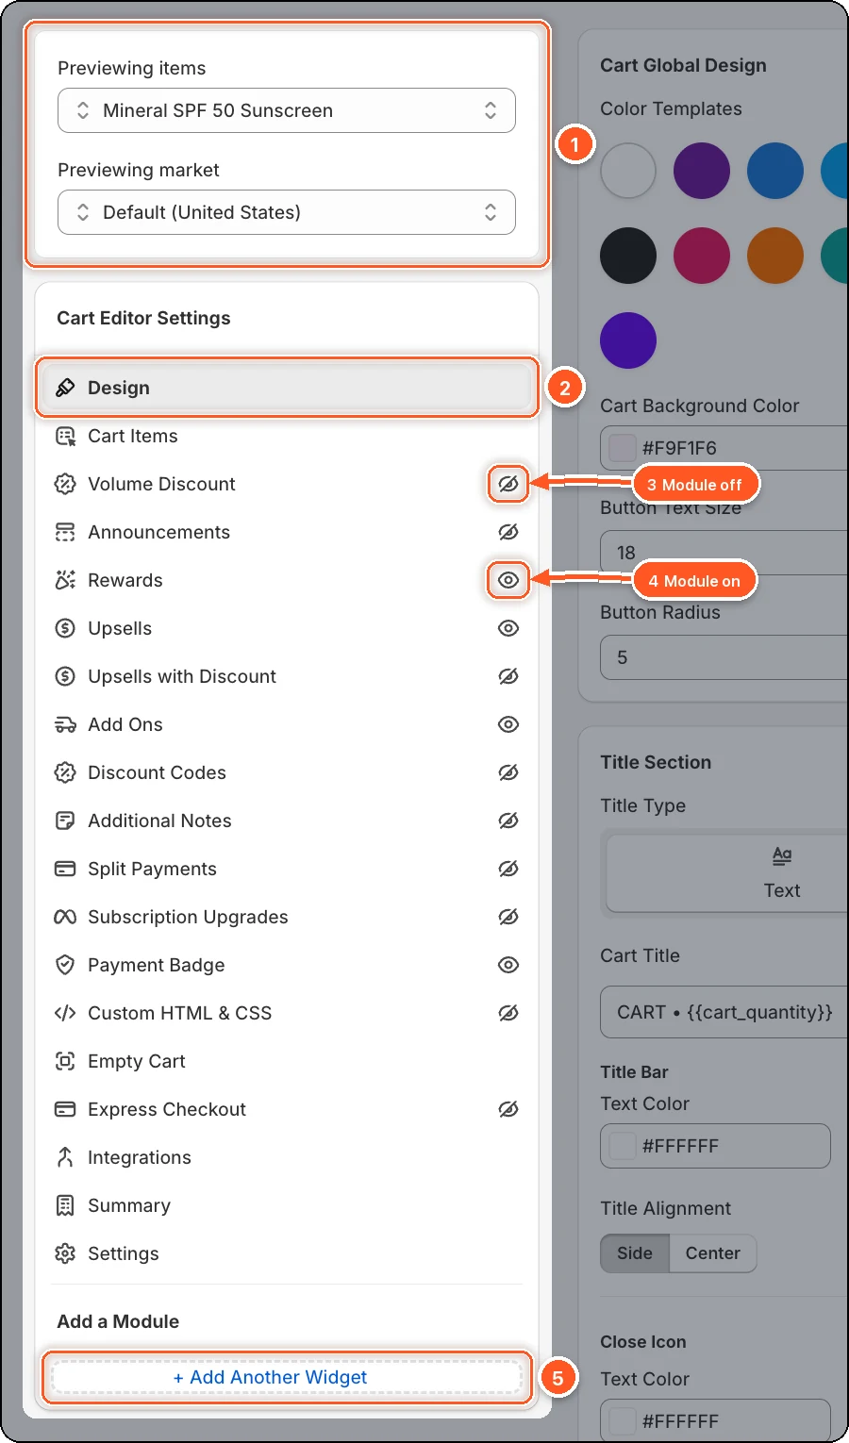The width and height of the screenshot is (849, 1443).
Task: Click the Empty Cart icon
Action: click(65, 1061)
